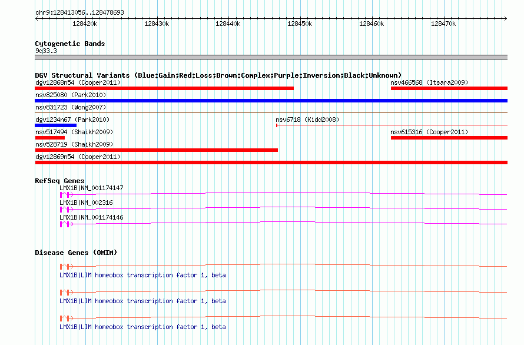Click the Disease Genes (OMIM) track title
Viewport: 524px width, 345px height.
(x=76, y=253)
